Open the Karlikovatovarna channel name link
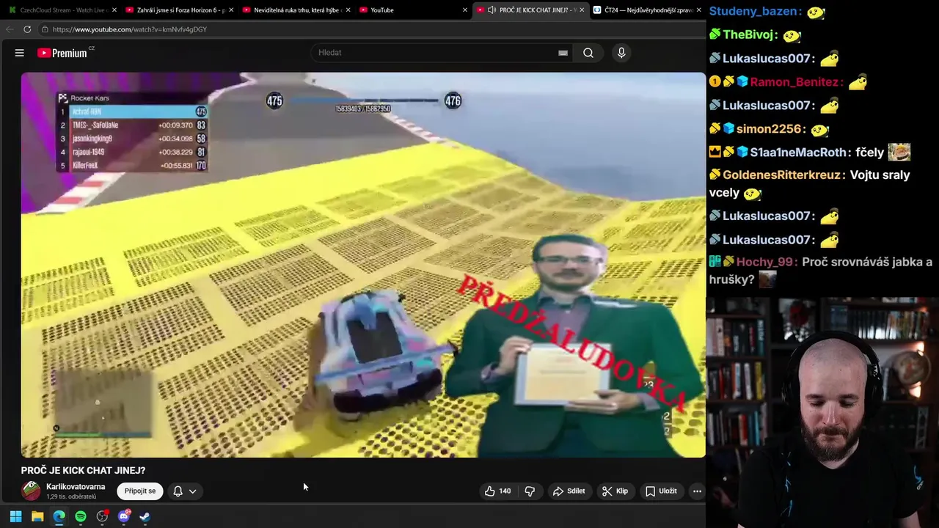This screenshot has height=528, width=939. (76, 486)
